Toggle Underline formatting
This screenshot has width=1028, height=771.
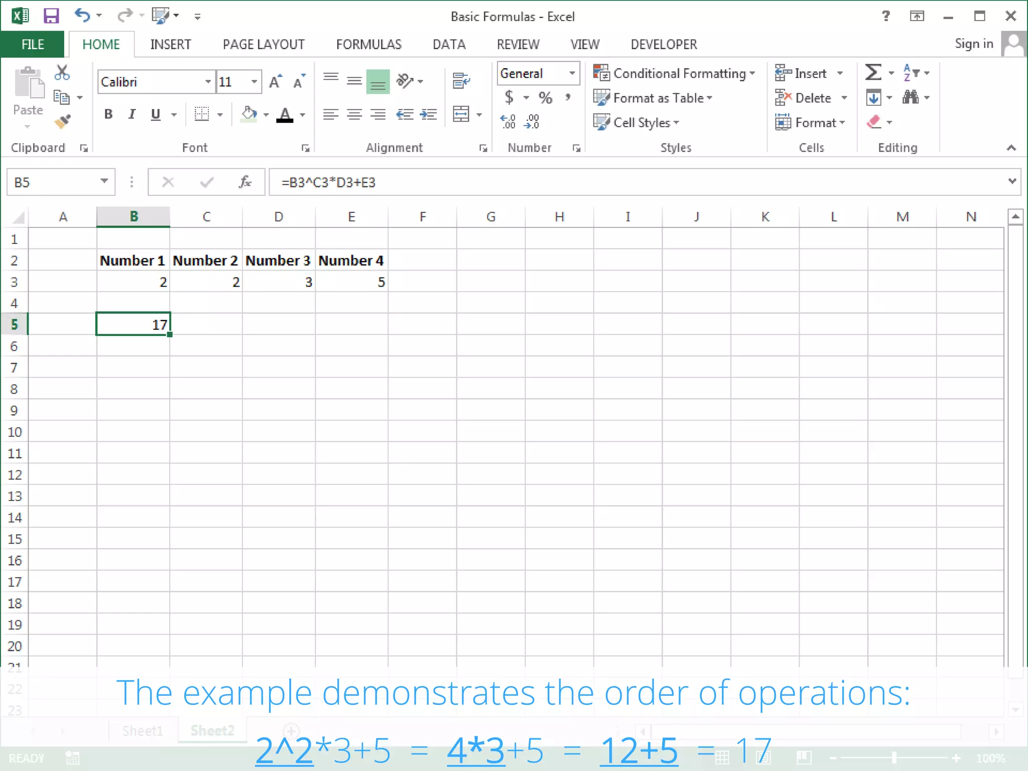click(x=156, y=114)
